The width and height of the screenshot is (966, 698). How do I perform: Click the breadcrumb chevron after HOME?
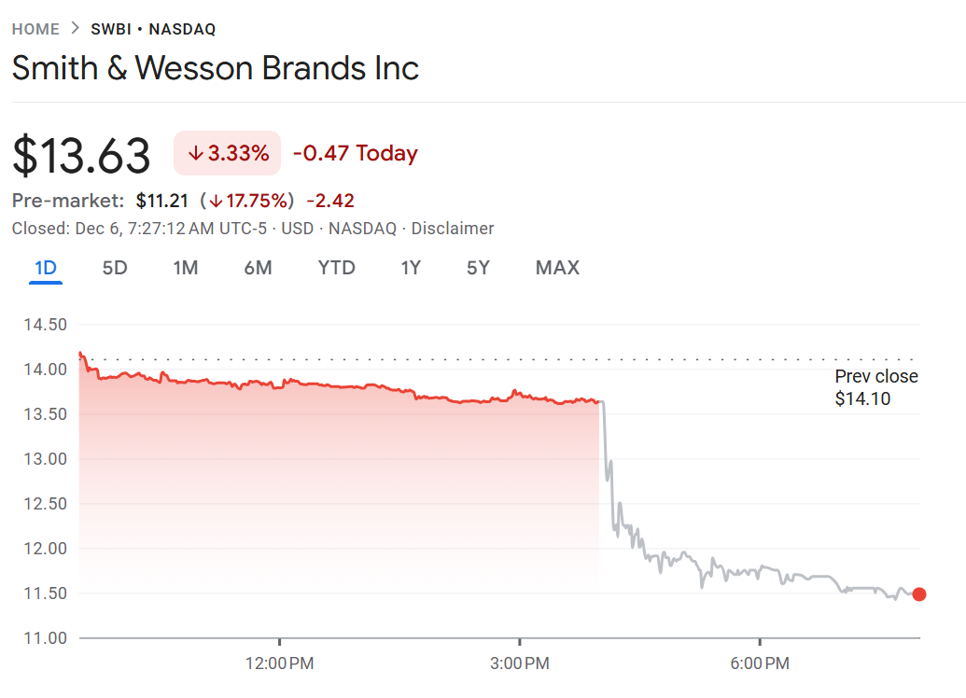(x=76, y=29)
